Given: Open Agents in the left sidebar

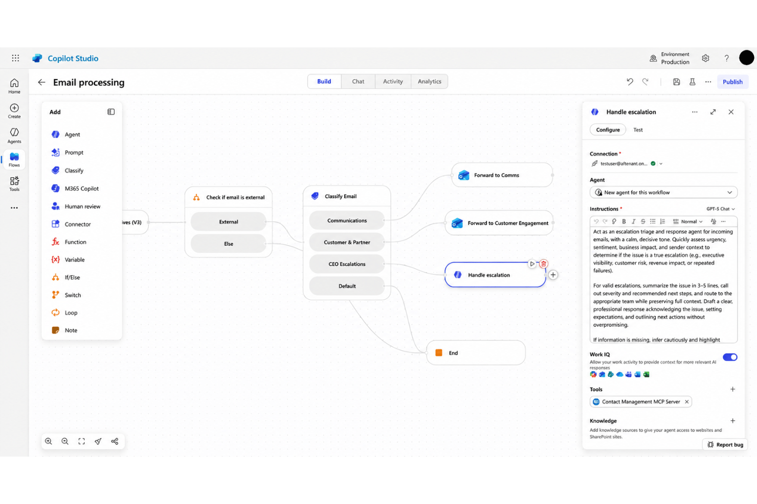Looking at the screenshot, I should click(x=14, y=135).
